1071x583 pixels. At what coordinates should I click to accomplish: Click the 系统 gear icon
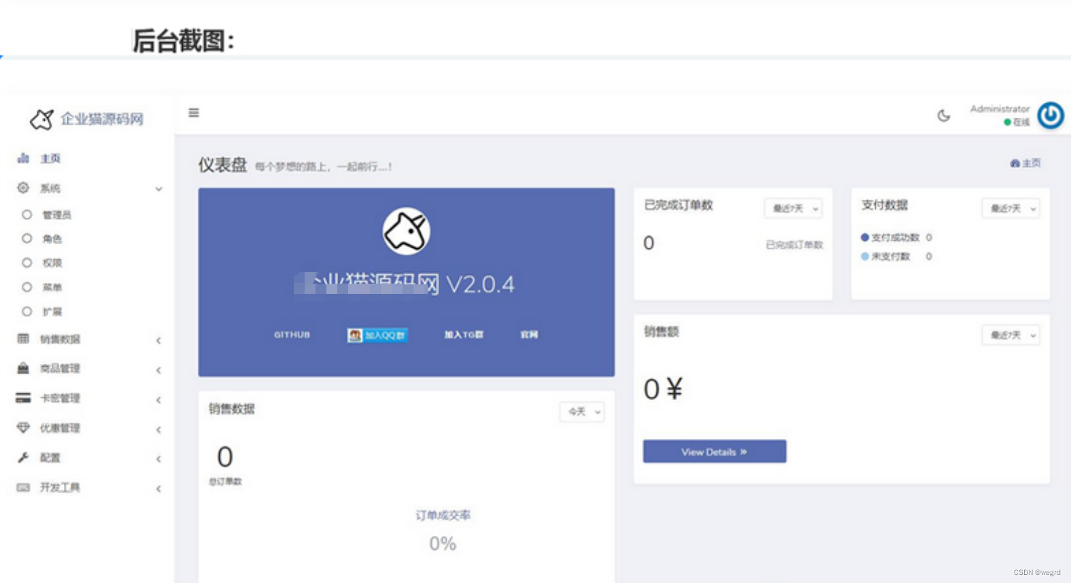click(x=23, y=188)
